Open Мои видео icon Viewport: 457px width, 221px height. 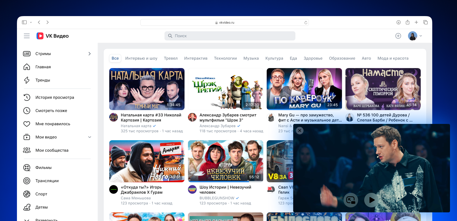pos(27,137)
